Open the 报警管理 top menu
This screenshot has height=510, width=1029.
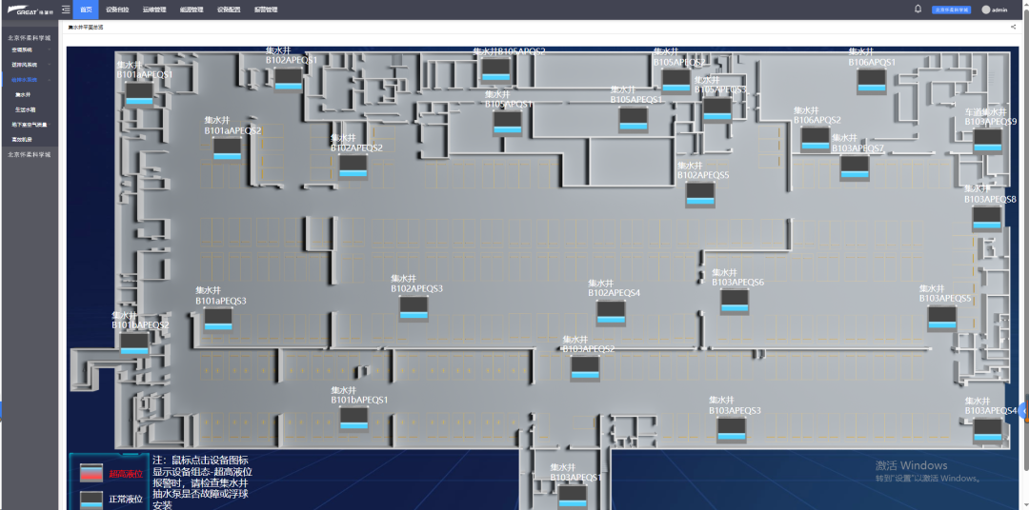point(266,10)
